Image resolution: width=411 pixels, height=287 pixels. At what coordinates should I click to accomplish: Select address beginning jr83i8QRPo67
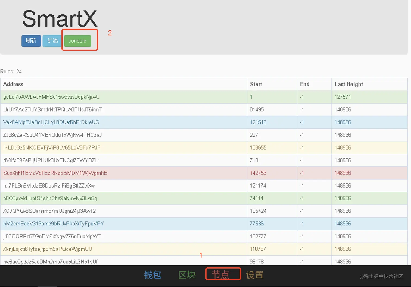click(x=52, y=236)
